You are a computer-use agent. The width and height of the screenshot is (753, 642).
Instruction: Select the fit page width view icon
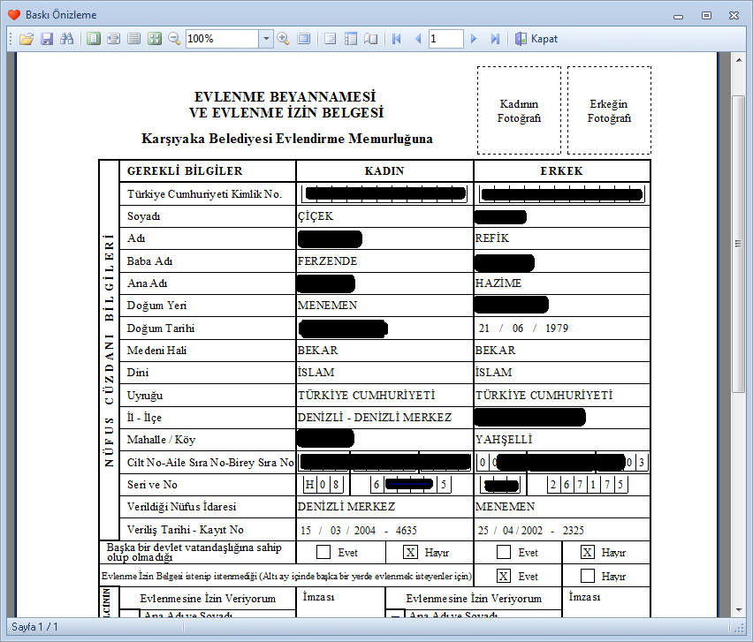(x=114, y=39)
